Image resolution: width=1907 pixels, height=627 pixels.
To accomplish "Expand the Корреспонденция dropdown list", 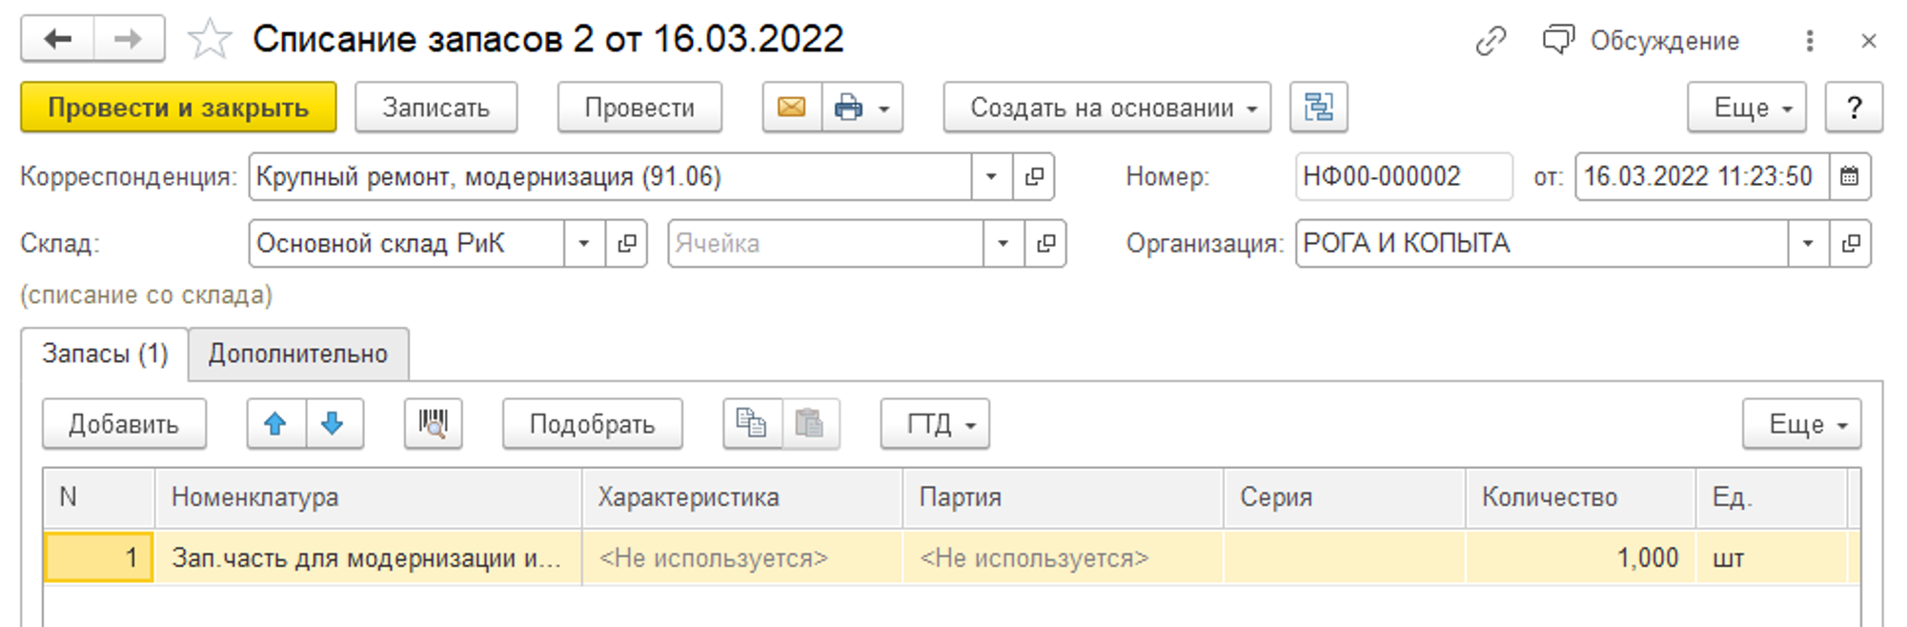I will pyautogui.click(x=991, y=177).
